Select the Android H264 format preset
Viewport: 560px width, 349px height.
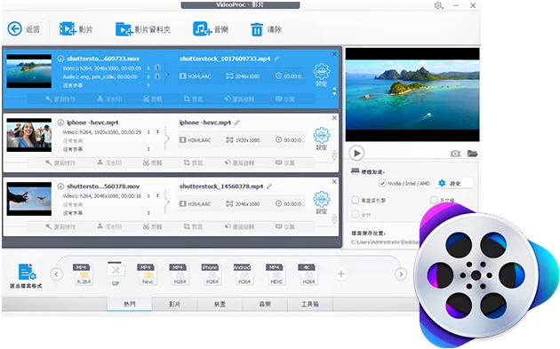pos(244,274)
